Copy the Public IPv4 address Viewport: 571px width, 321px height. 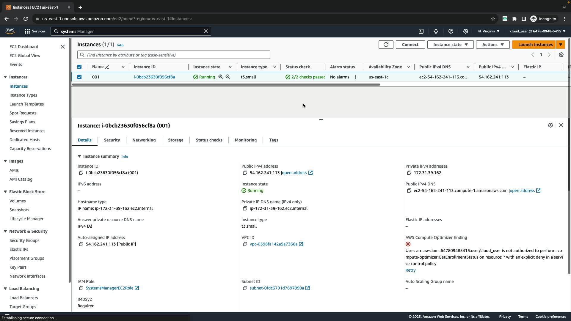pos(245,173)
